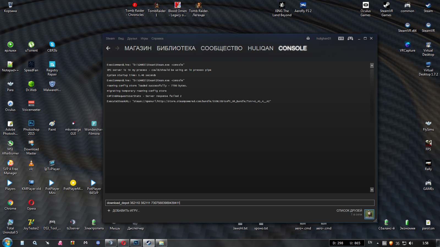The height and width of the screenshot is (247, 440).
Task: Open СПИСОК ДРУЗЕЙ friends list
Action: click(349, 210)
